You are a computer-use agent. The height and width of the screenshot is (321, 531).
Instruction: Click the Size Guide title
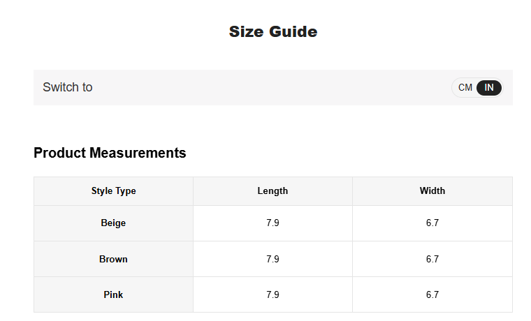pyautogui.click(x=273, y=31)
